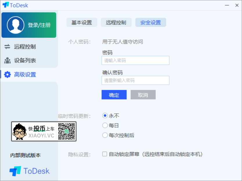Viewport: 242px width, 181px height.
Task: Select 每次控制后 password update option
Action: pos(105,135)
